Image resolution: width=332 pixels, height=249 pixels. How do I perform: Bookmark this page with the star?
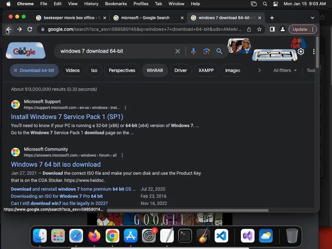coord(259,30)
